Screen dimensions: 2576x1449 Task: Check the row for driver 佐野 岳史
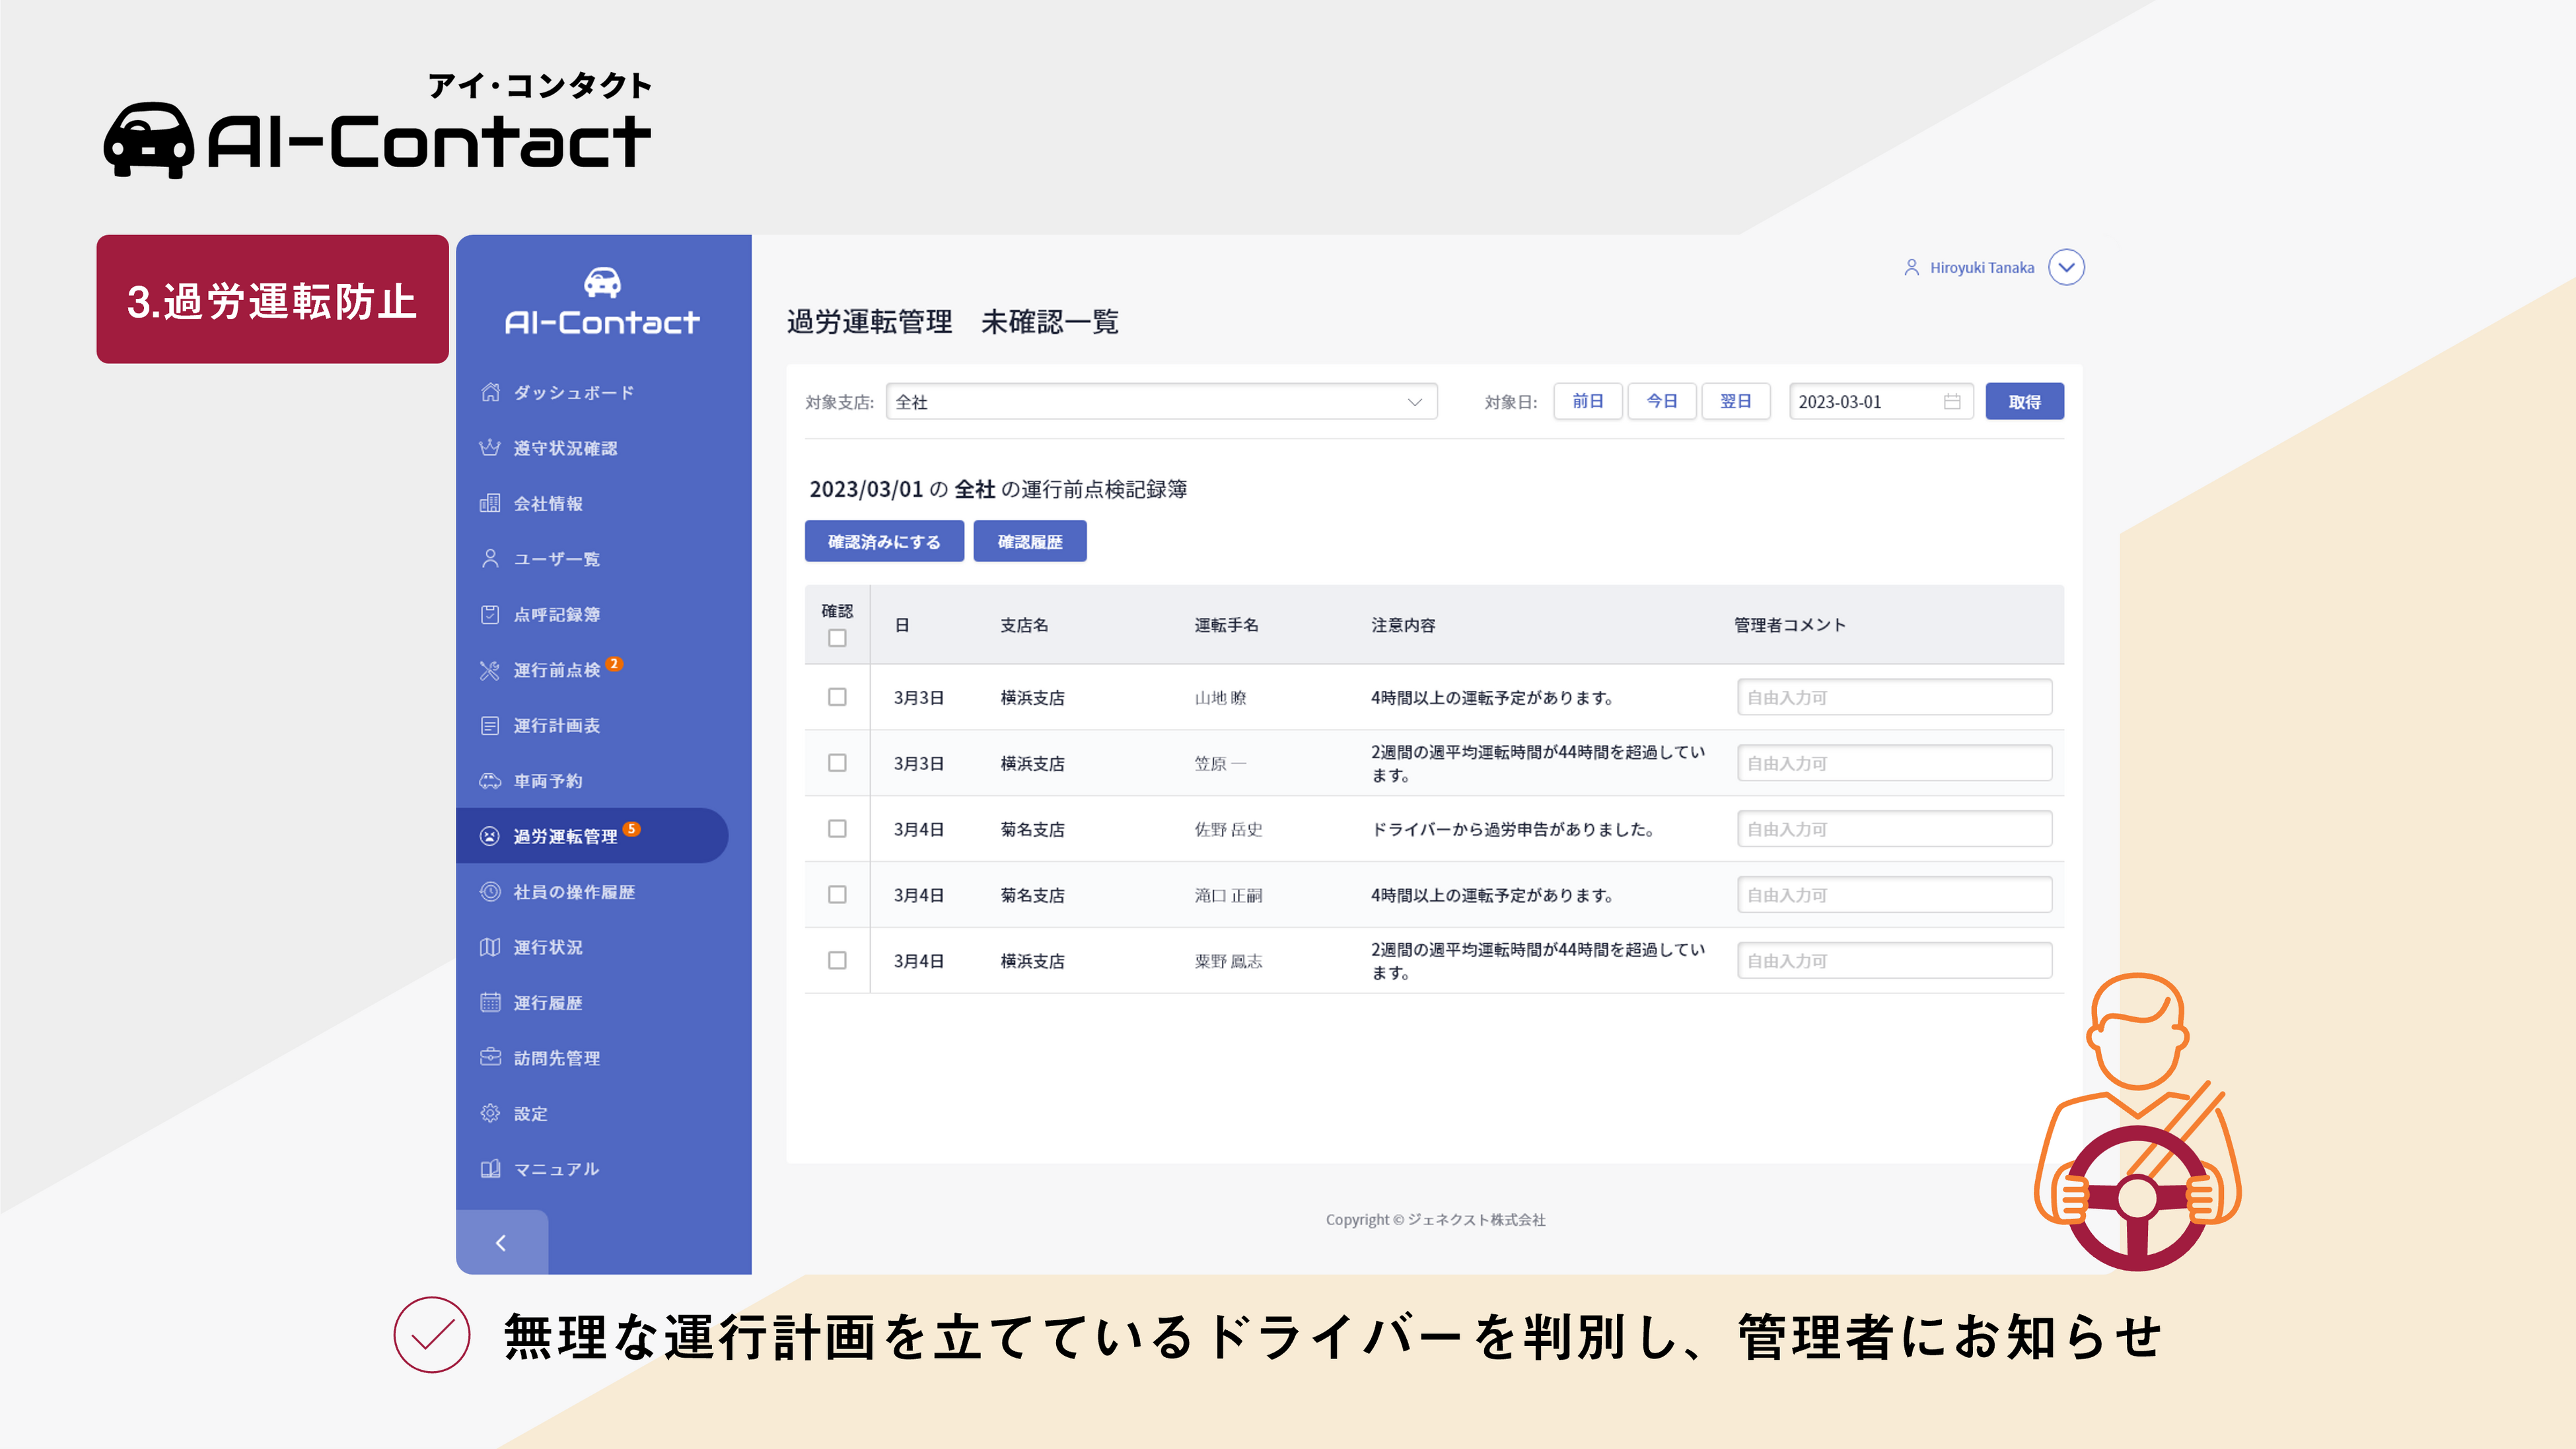(x=837, y=829)
